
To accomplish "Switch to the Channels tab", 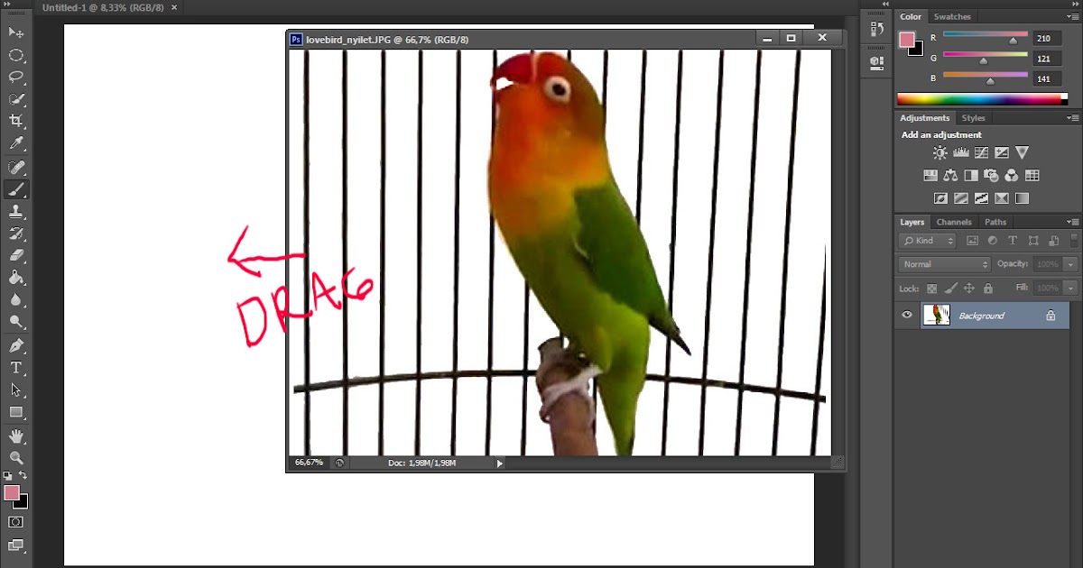I will [x=954, y=221].
